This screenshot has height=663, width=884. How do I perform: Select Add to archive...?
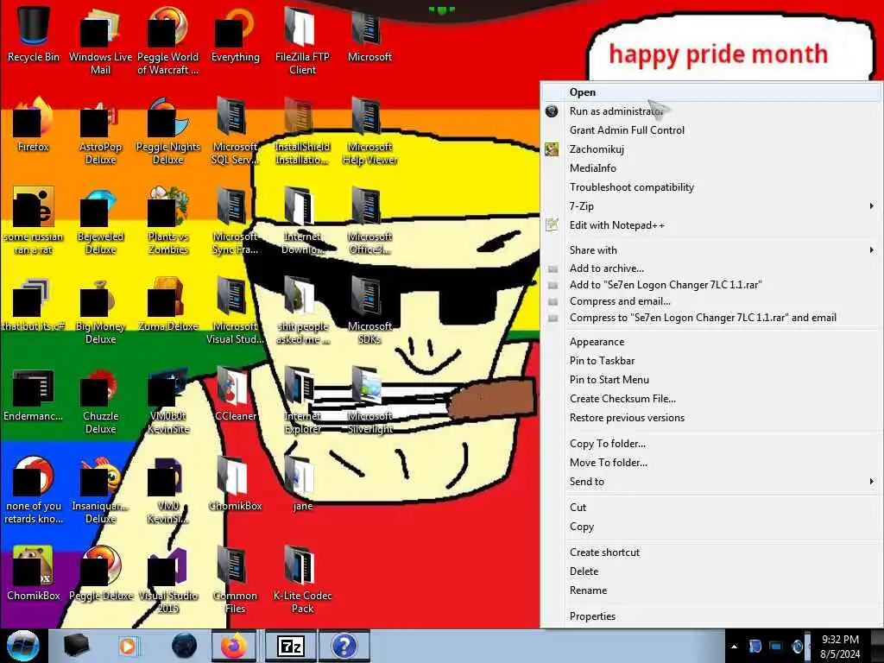click(711, 268)
